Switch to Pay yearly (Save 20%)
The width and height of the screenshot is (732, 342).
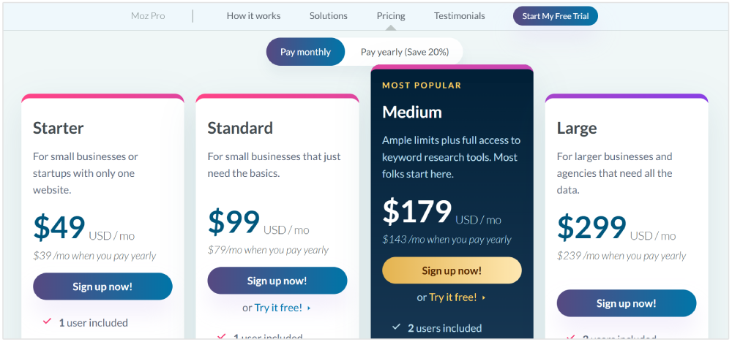pos(403,52)
